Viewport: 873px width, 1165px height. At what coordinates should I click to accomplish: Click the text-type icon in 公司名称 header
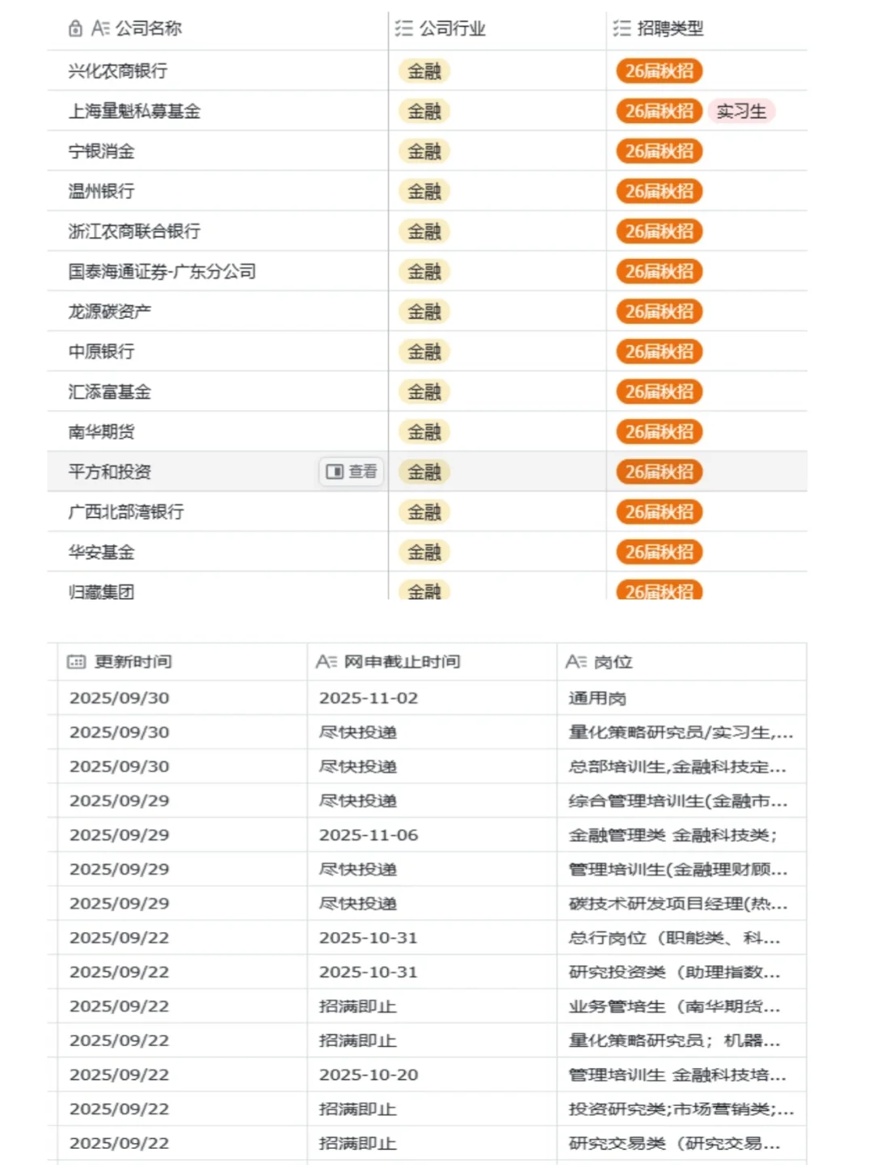coord(100,29)
